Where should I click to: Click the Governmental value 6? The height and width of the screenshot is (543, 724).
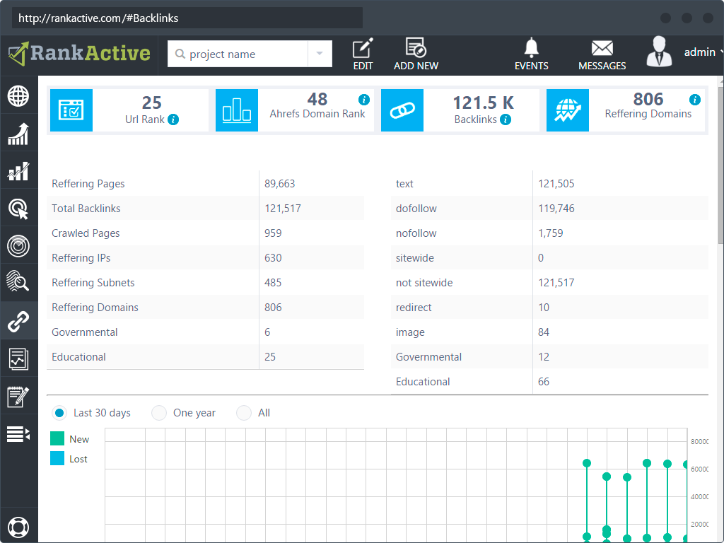click(267, 332)
